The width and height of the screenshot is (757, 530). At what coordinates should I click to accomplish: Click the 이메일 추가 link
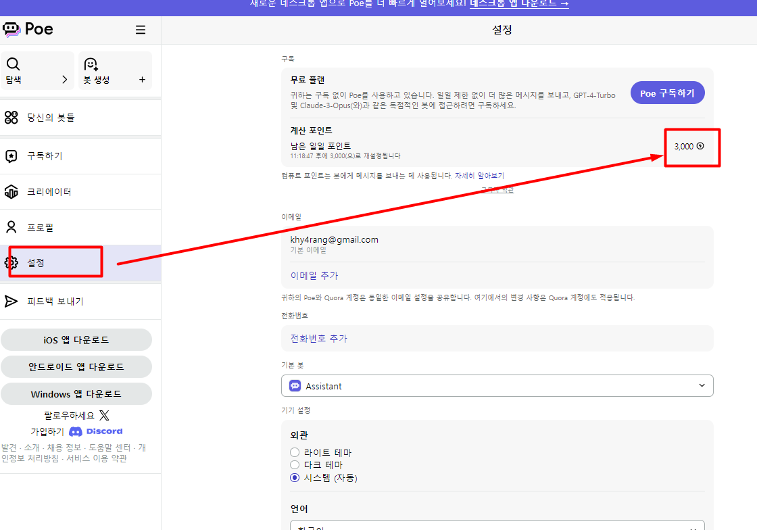(314, 276)
